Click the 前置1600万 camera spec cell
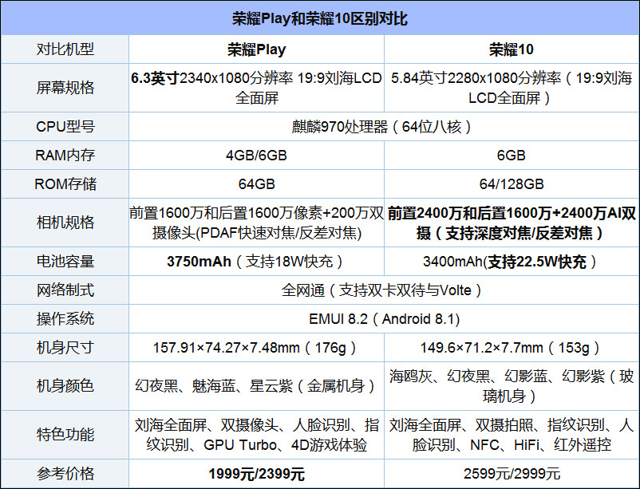 [x=257, y=223]
